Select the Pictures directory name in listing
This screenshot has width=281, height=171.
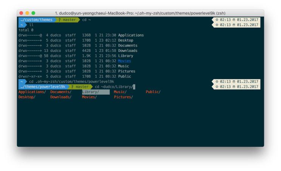tap(127, 71)
